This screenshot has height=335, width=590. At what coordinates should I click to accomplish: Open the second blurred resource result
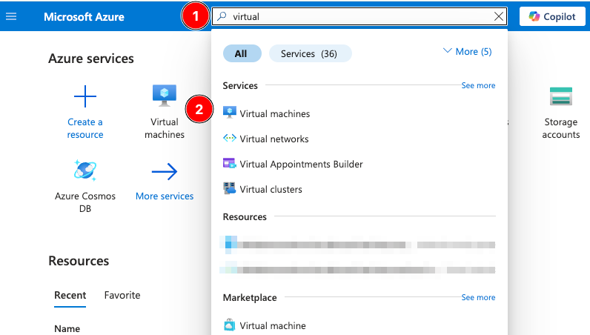click(357, 270)
